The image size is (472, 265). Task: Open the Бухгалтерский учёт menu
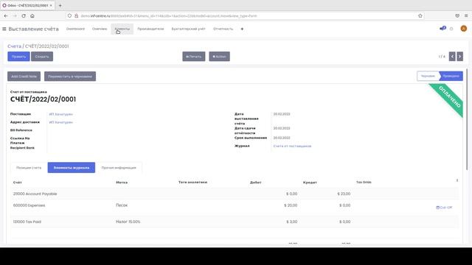tap(189, 29)
